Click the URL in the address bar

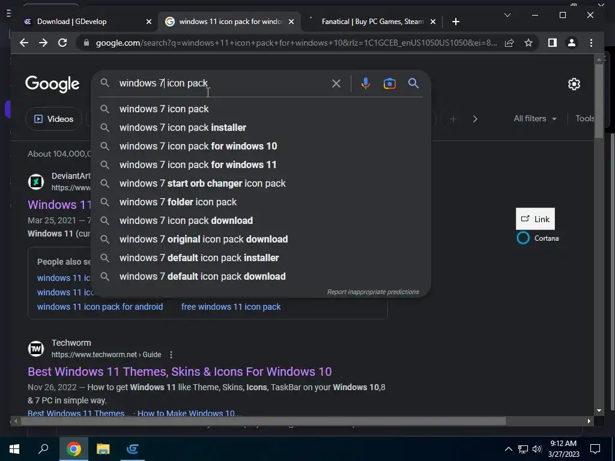click(296, 43)
